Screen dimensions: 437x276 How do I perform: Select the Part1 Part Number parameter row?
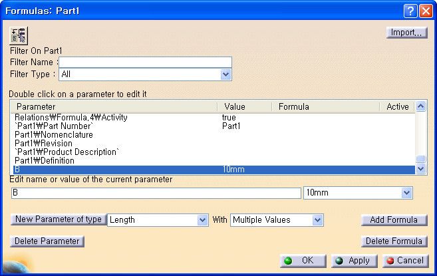click(214, 126)
